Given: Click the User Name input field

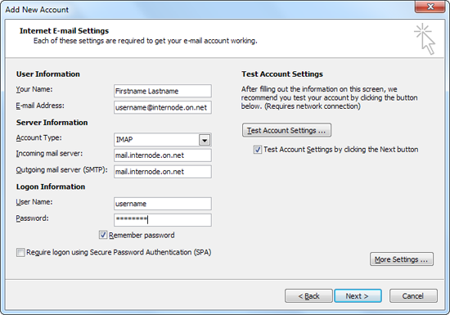Looking at the screenshot, I should tap(163, 204).
